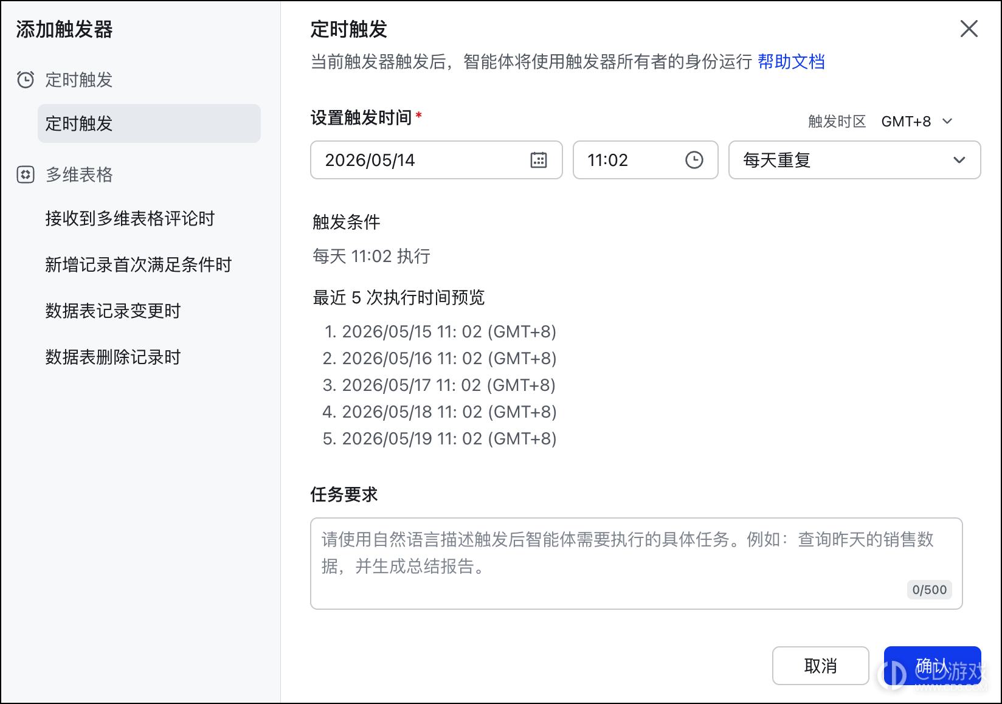
Task: Click the 取消 button
Action: click(x=821, y=666)
